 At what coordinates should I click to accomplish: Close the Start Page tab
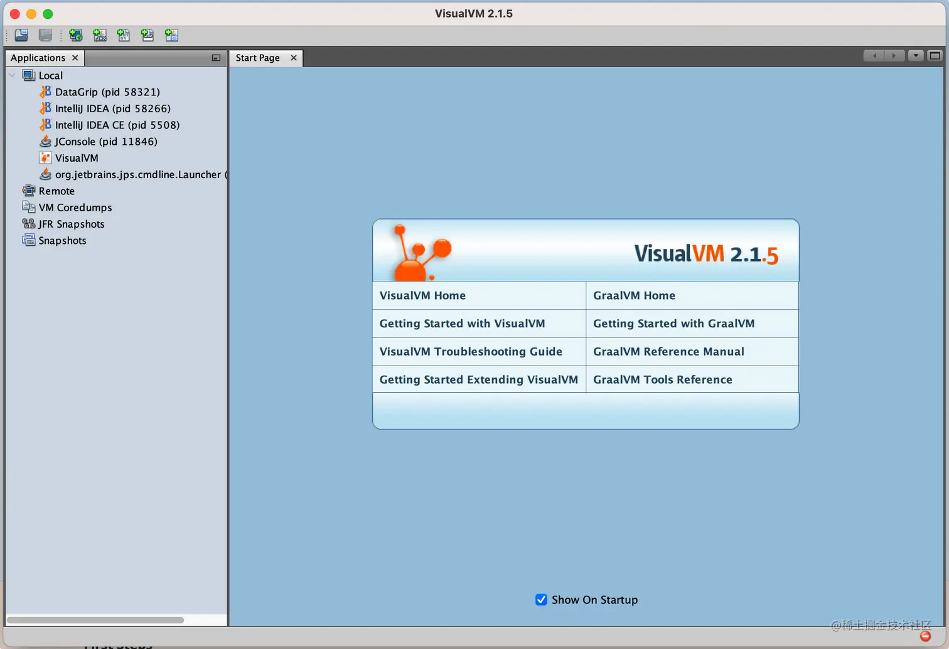[294, 58]
